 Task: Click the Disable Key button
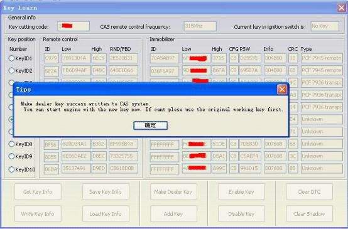tap(241, 214)
